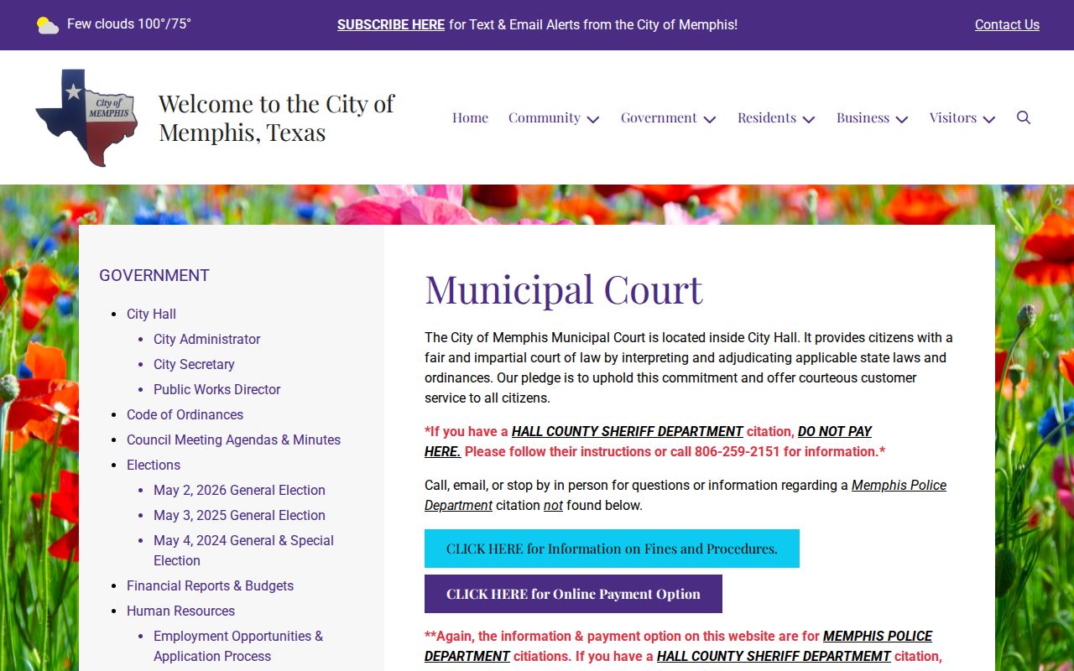
Task: Open the Financial Reports & Budgets link
Action: [210, 585]
